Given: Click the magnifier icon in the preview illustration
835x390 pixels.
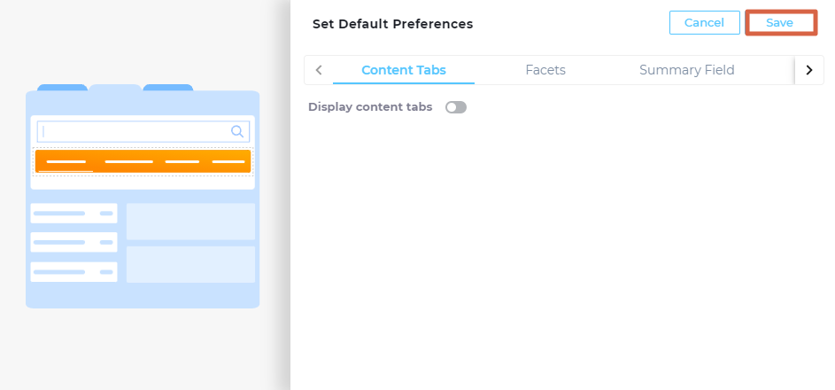Looking at the screenshot, I should point(237,131).
